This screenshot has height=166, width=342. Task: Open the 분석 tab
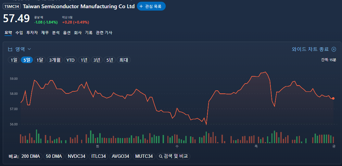[x=56, y=33]
